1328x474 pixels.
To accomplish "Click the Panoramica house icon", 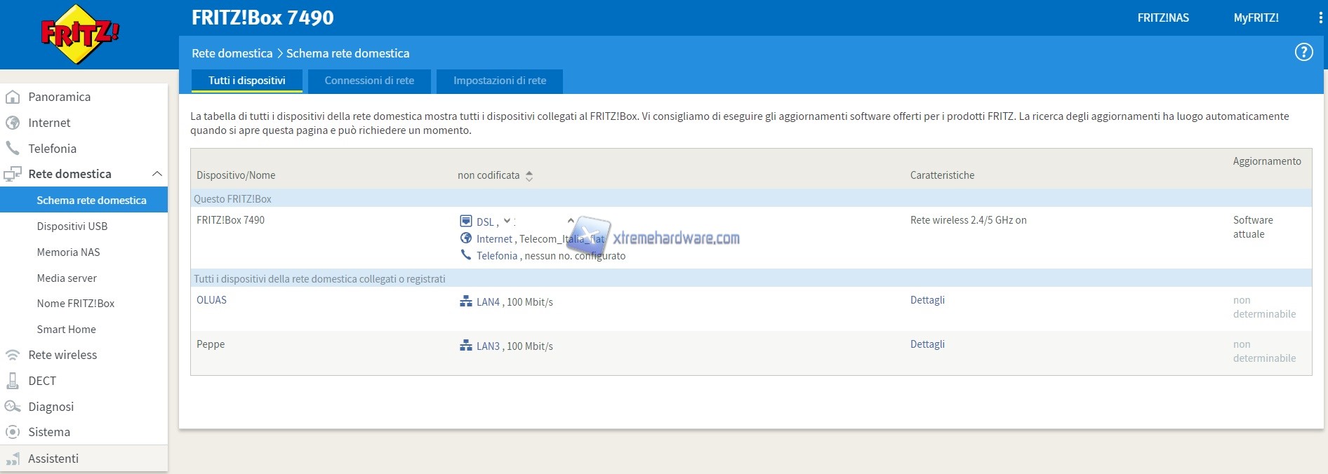I will pyautogui.click(x=13, y=97).
